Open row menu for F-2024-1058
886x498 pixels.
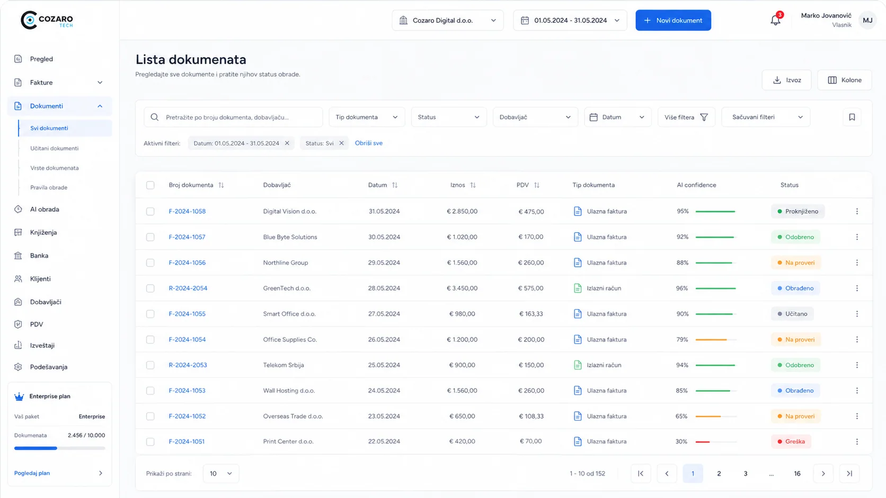point(857,211)
